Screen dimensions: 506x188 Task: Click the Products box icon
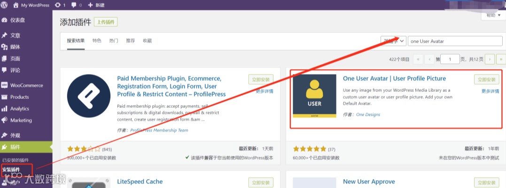point(4,97)
